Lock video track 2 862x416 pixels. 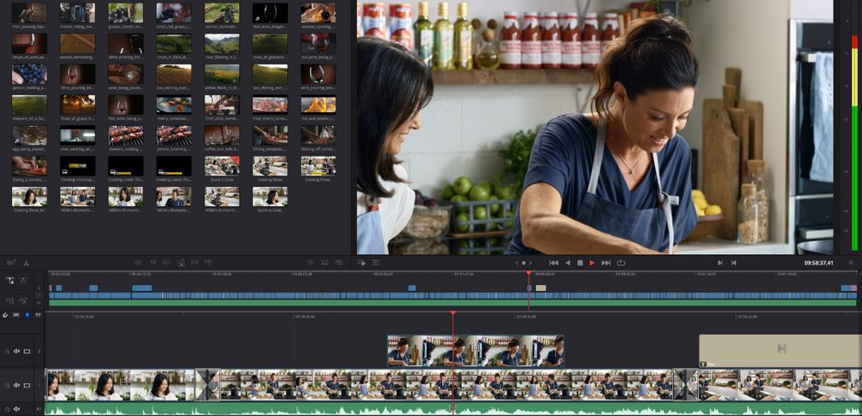pyautogui.click(x=7, y=351)
